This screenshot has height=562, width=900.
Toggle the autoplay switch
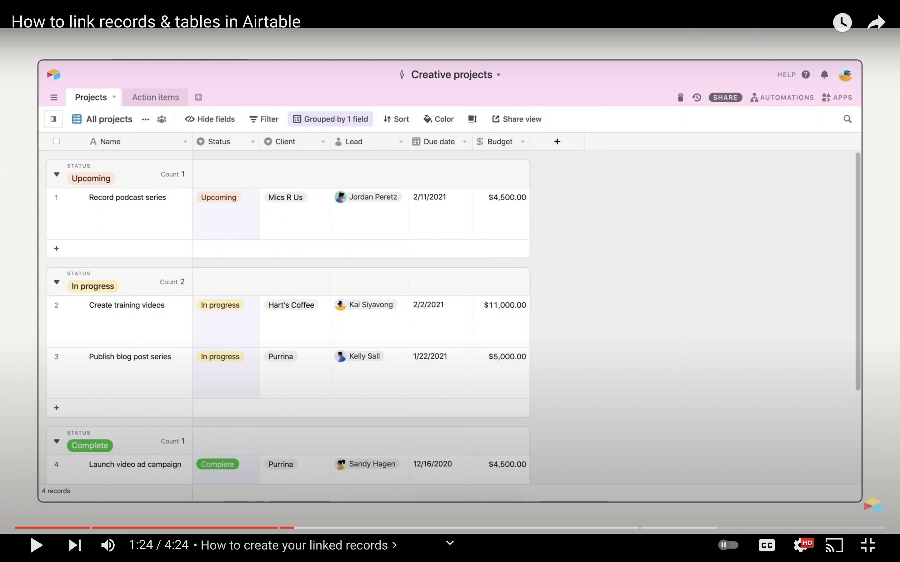pyautogui.click(x=728, y=545)
